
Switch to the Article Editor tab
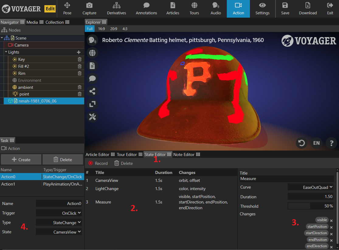[x=100, y=155]
